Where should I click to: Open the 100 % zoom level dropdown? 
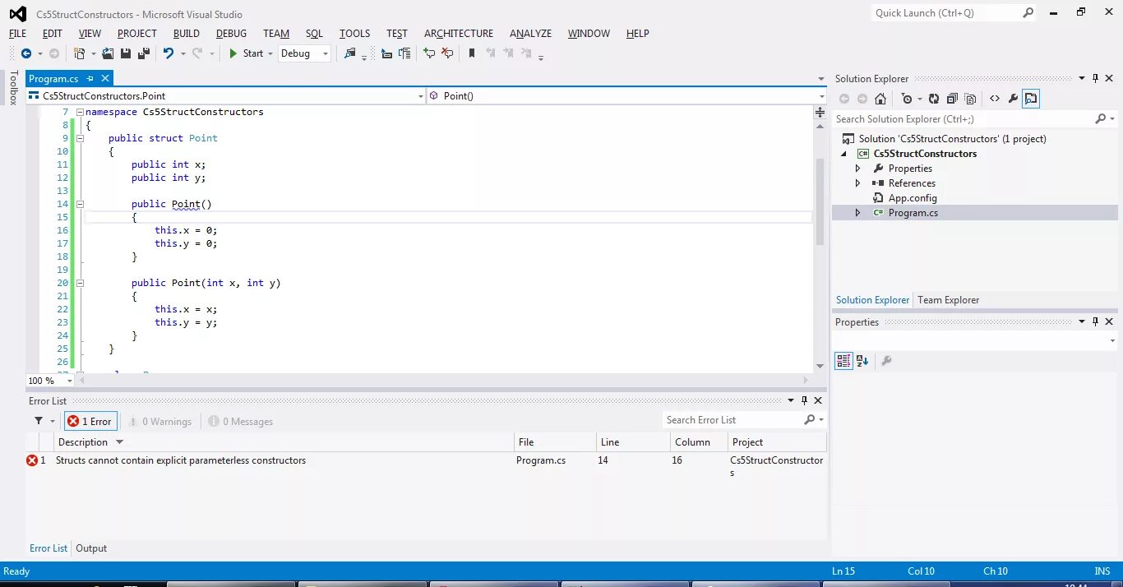click(69, 381)
